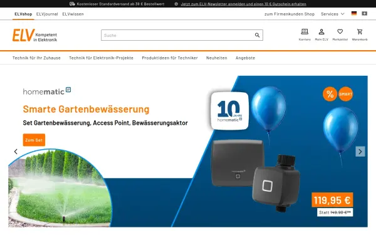Image resolution: width=376 pixels, height=235 pixels.
Task: Click the delivery truck icon in top bar
Action: click(x=72, y=4)
